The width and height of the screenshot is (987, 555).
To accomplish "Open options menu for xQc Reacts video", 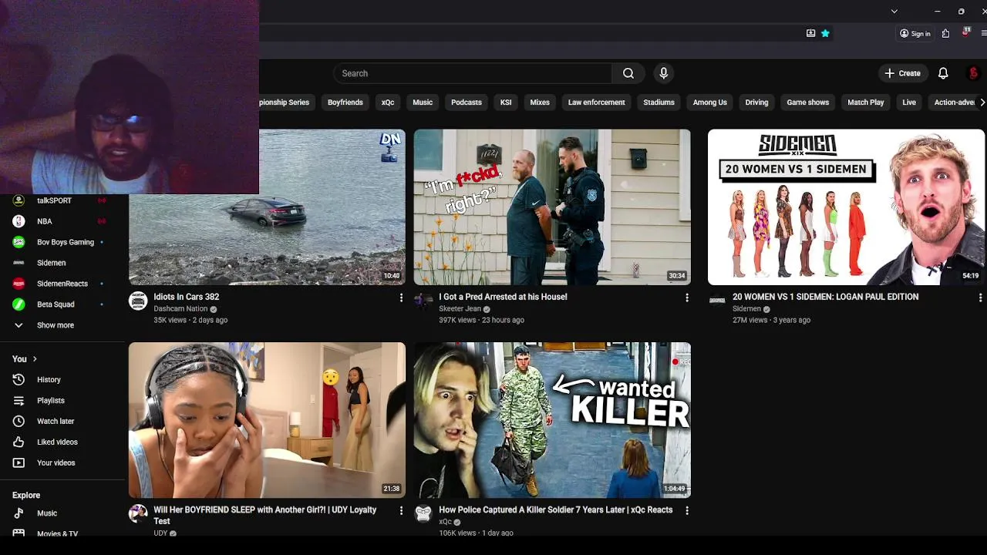I will [x=686, y=510].
